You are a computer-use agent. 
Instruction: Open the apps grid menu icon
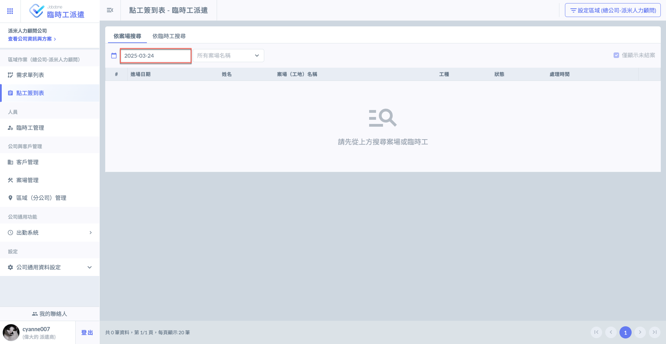[10, 11]
